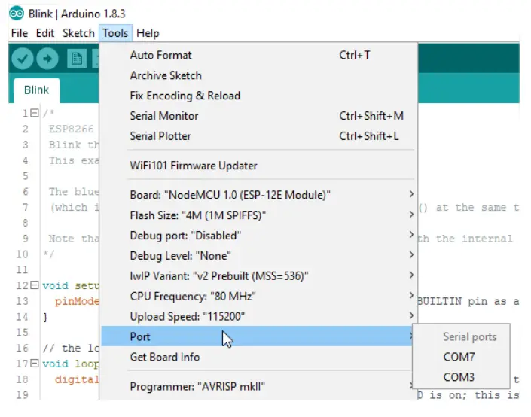531x417 pixels.
Task: Collapse the void loop fold at line 17
Action: click(x=34, y=364)
